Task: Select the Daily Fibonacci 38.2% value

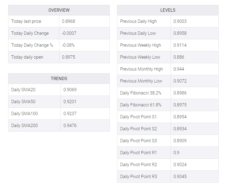Action: [180, 93]
